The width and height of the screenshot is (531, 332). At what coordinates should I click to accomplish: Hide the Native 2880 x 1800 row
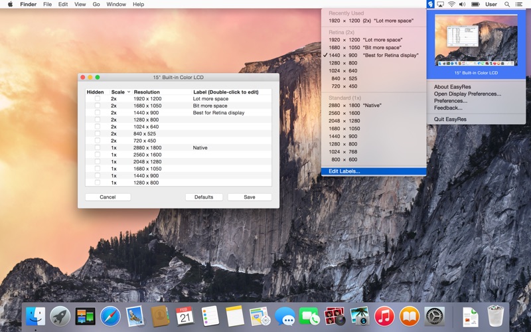[98, 147]
